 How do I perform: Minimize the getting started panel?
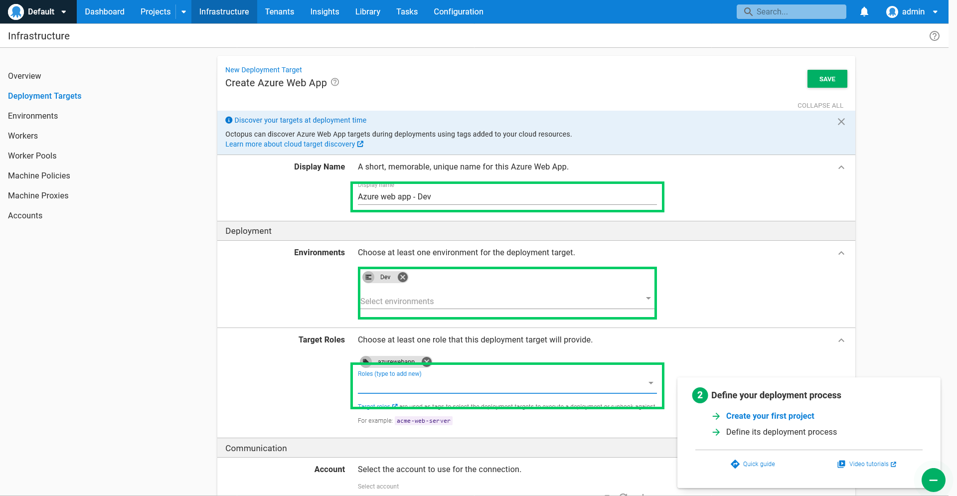point(933,480)
